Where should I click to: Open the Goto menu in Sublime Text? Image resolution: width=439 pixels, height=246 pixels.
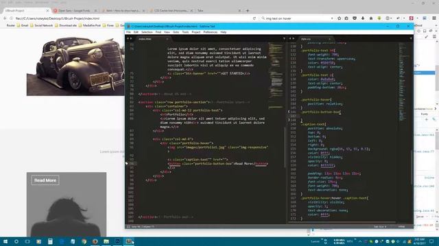pos(176,32)
